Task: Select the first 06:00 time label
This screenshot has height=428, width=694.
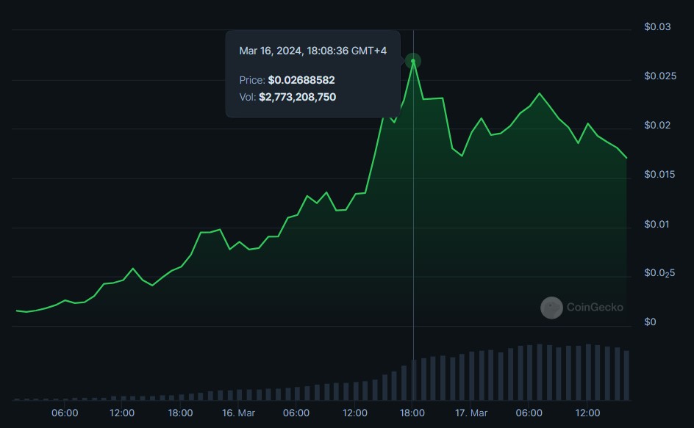Action: coord(65,413)
